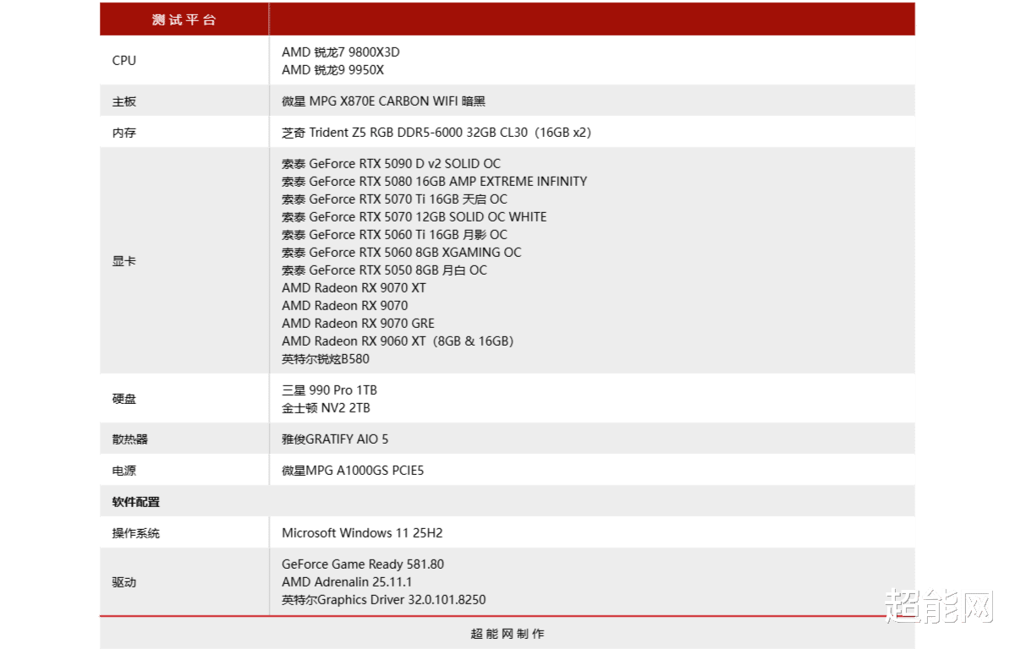Viewport: 1015px width, 649px height.
Task: Click the RTX 5070 12GB SOLID OC WHITE line
Action: 414,217
